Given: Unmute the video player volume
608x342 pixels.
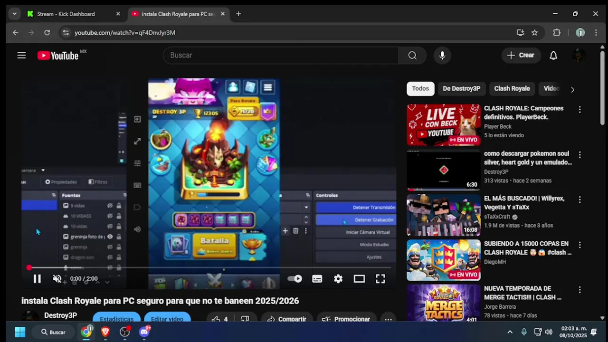Looking at the screenshot, I should tap(57, 279).
